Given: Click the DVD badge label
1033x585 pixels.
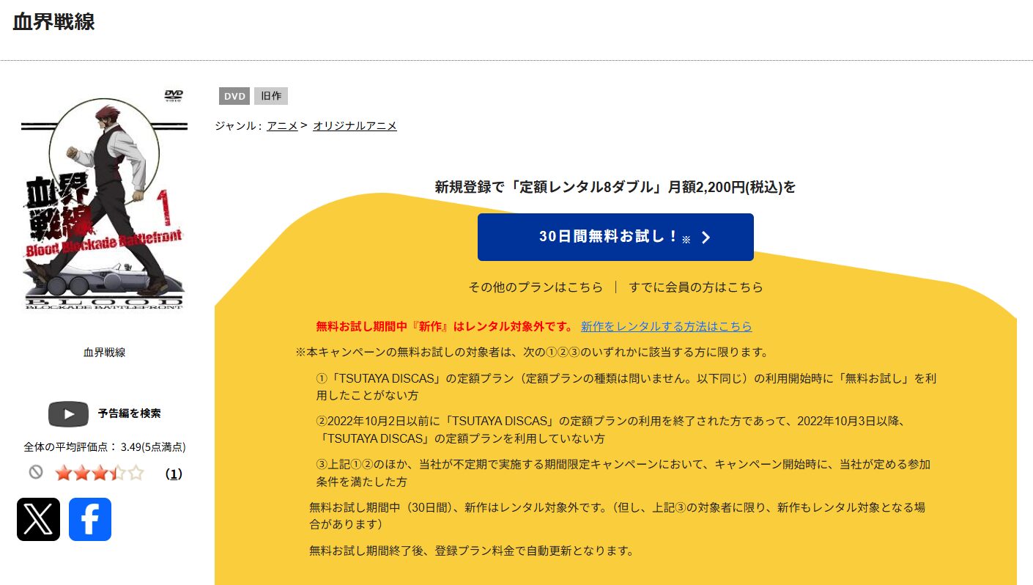Looking at the screenshot, I should point(234,96).
